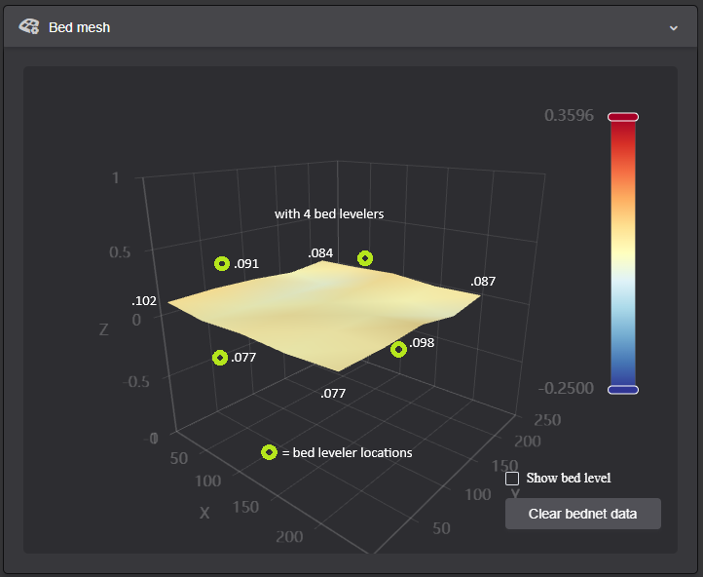Click the Bed mesh panel icon

(28, 27)
